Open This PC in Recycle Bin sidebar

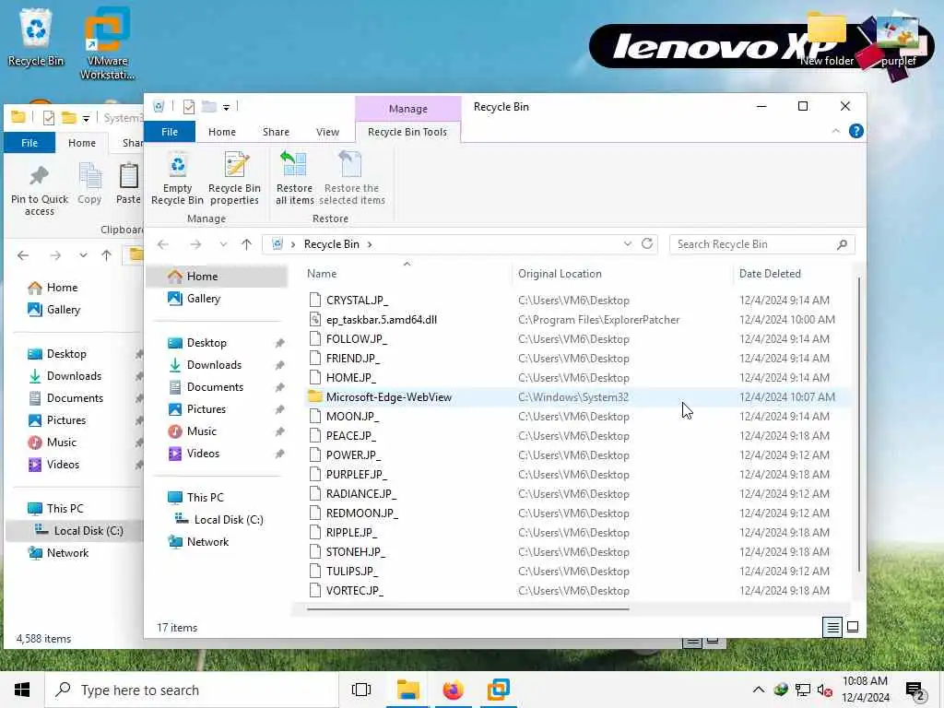[205, 497]
